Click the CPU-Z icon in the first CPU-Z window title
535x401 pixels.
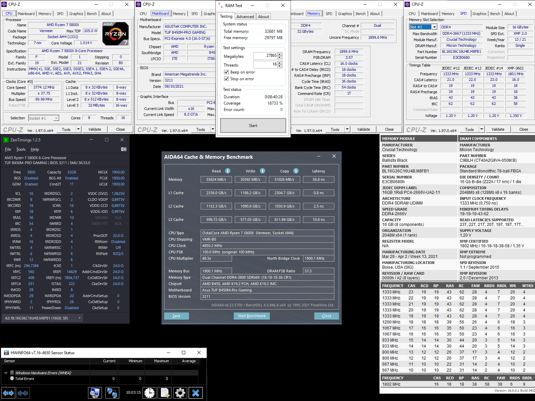(5, 4)
